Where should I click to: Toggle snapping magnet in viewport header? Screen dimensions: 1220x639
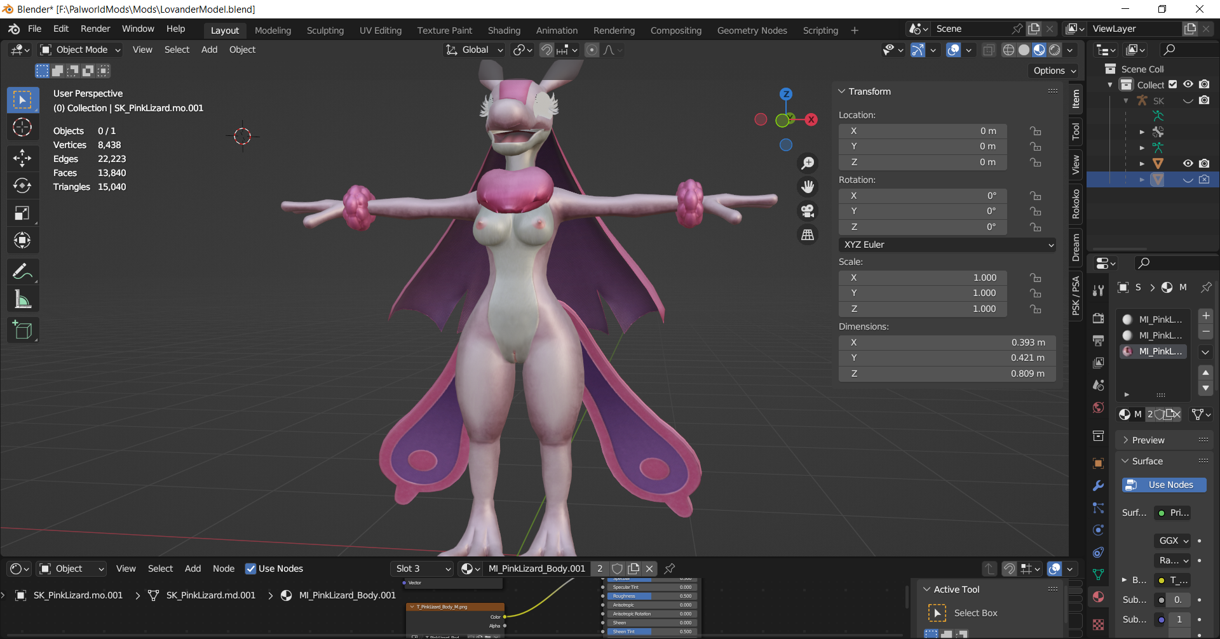(546, 50)
